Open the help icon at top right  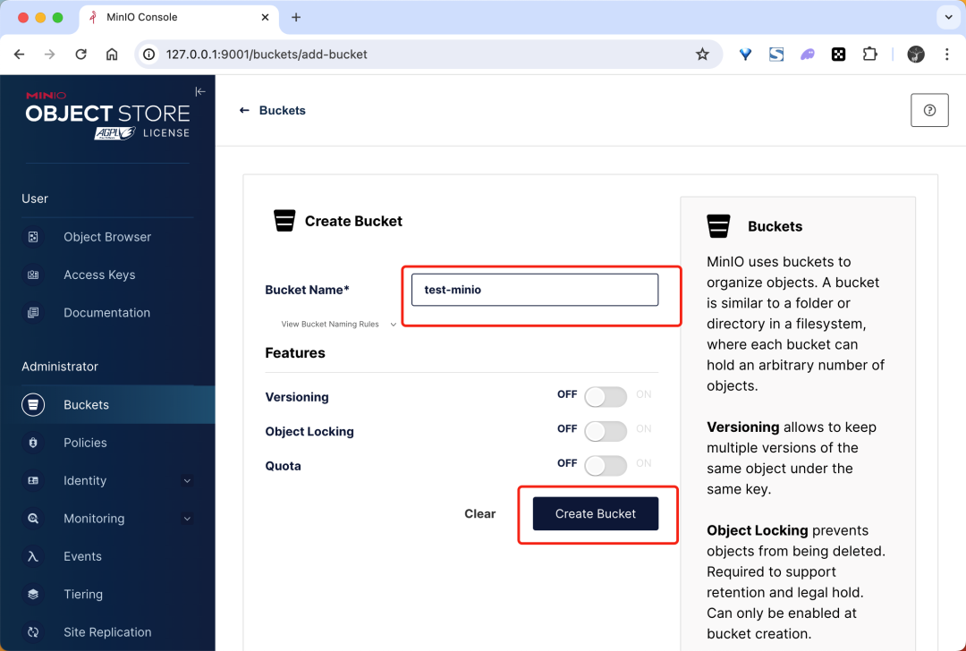tap(929, 110)
